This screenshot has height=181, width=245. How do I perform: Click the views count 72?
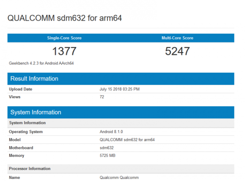102,97
